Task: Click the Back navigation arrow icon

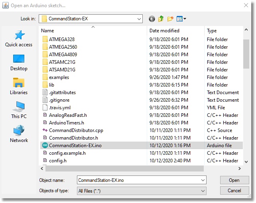Action: pos(152,19)
